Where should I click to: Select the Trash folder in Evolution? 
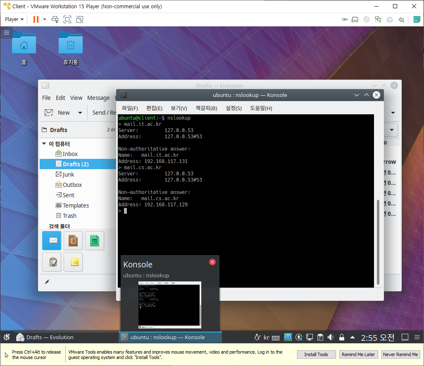click(78, 216)
